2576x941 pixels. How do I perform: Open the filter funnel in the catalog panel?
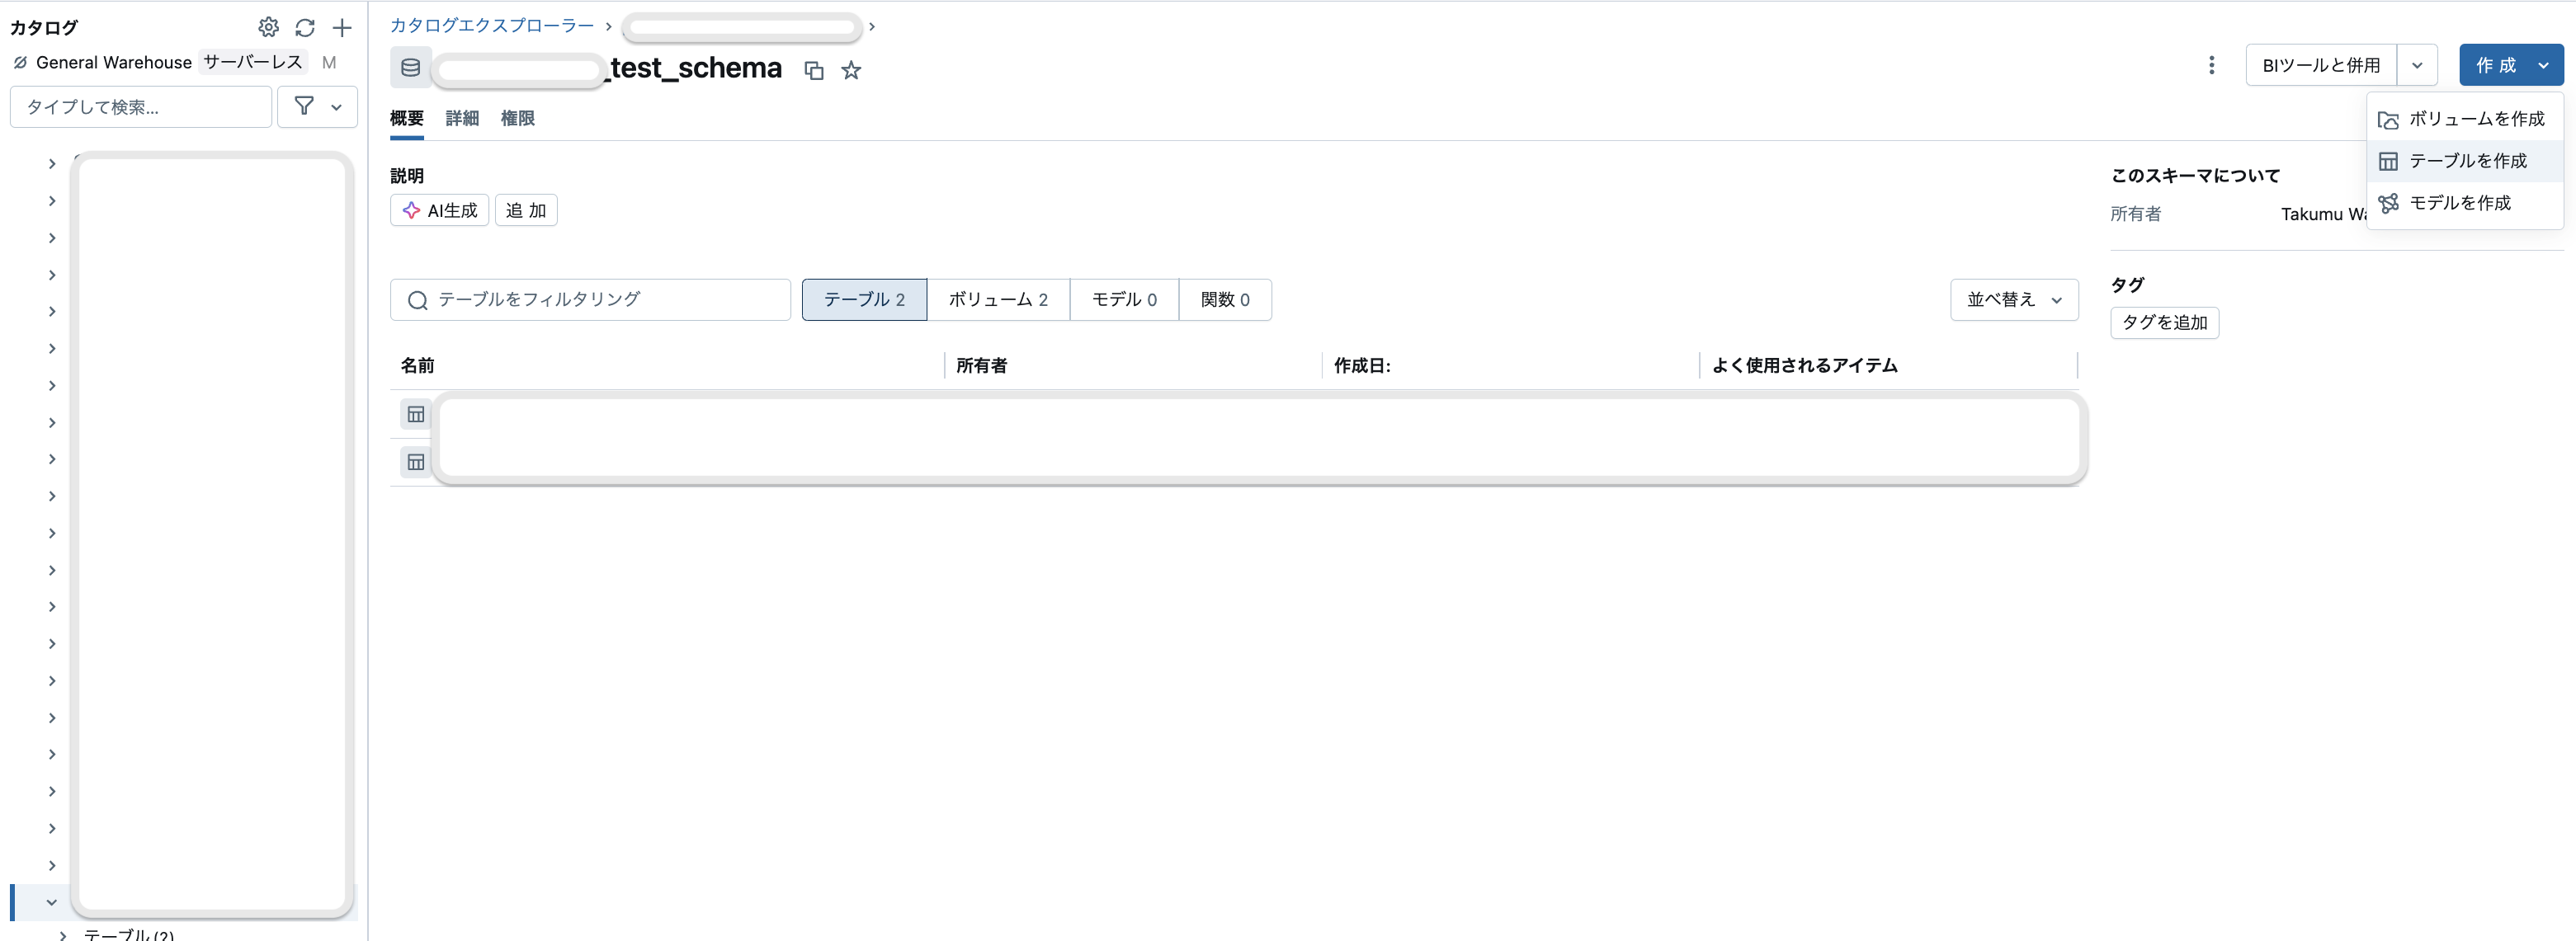303,106
